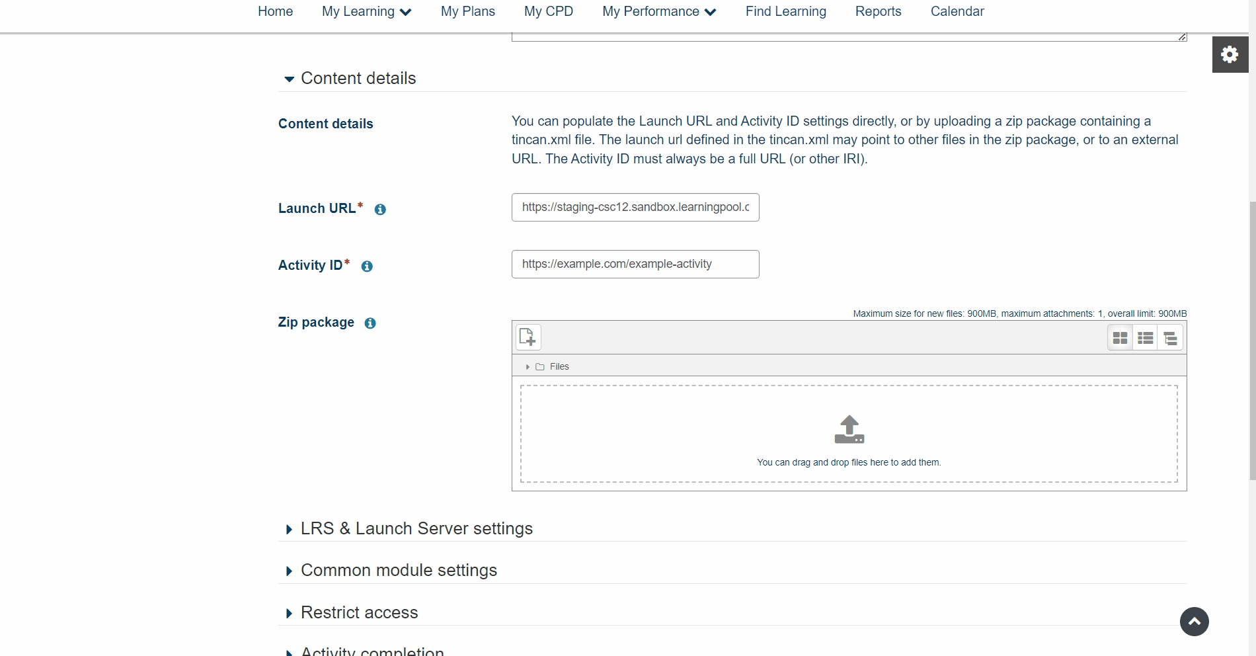View the Zip package help information

[370, 323]
